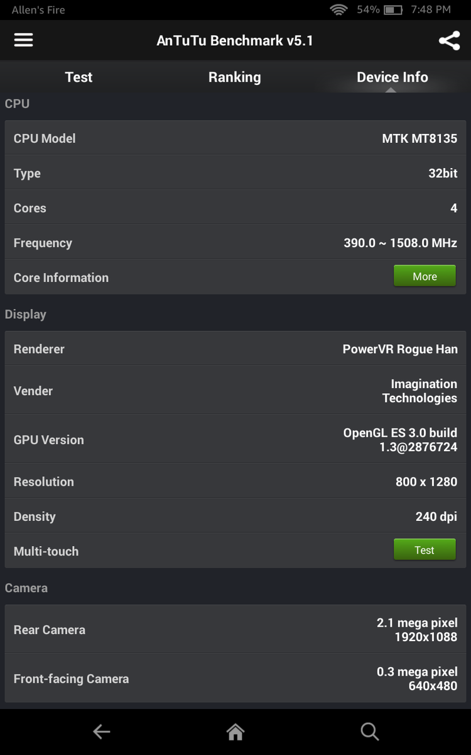Select the Frequency row
The height and width of the screenshot is (755, 471).
pyautogui.click(x=235, y=243)
